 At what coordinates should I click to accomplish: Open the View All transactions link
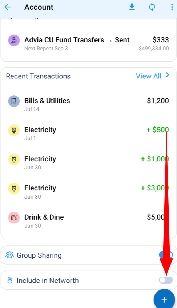(x=149, y=76)
